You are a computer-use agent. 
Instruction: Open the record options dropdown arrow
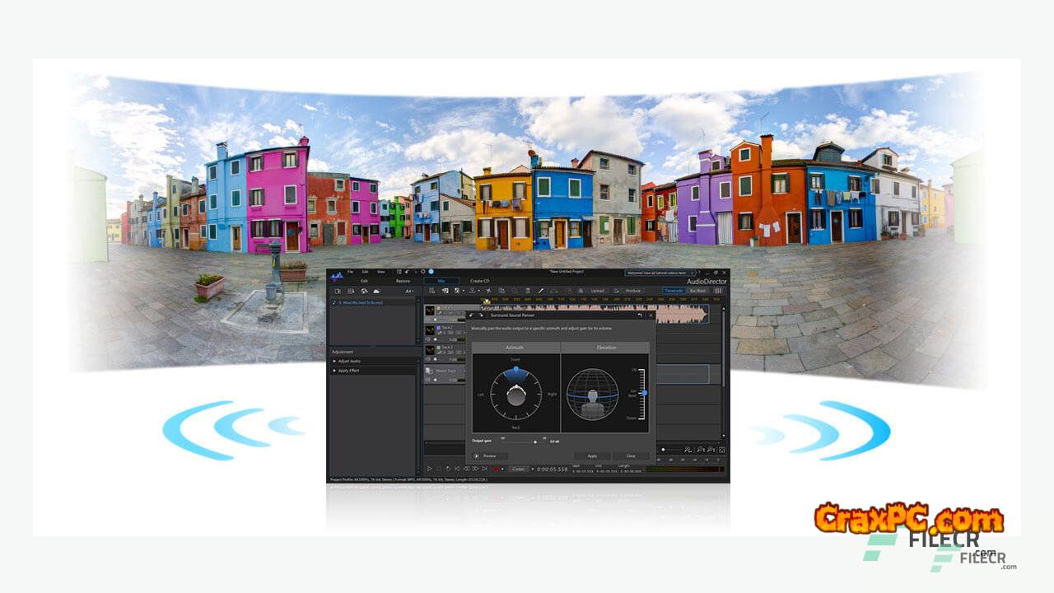click(502, 469)
